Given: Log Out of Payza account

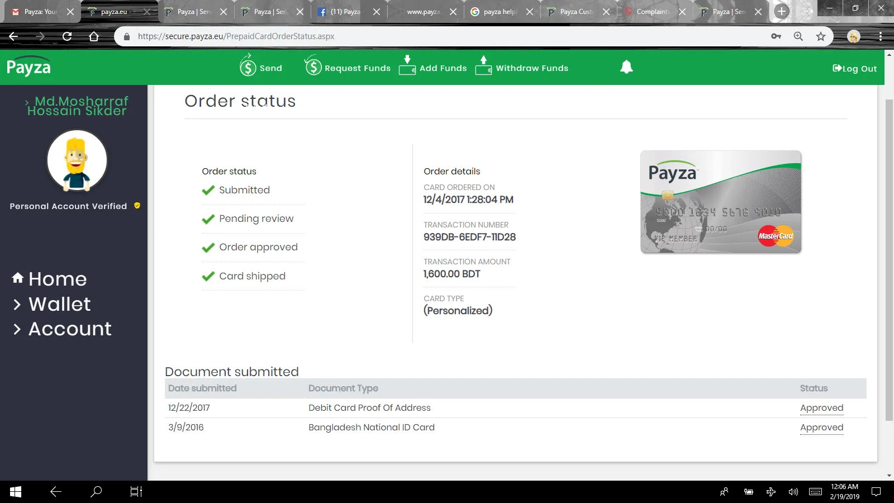Looking at the screenshot, I should (854, 68).
